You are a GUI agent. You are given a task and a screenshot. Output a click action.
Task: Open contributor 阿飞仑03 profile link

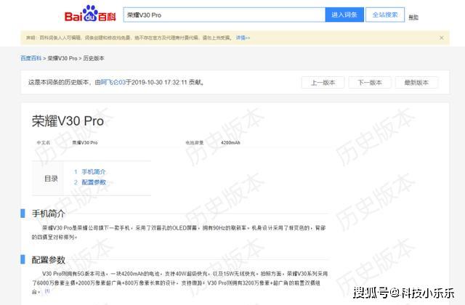(113, 82)
